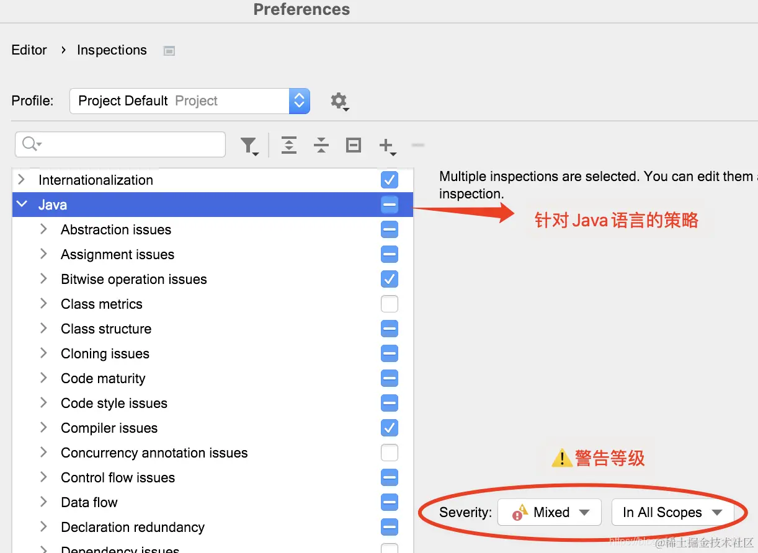Toggle Abstraction issues checkbox
The image size is (758, 553).
pos(390,229)
